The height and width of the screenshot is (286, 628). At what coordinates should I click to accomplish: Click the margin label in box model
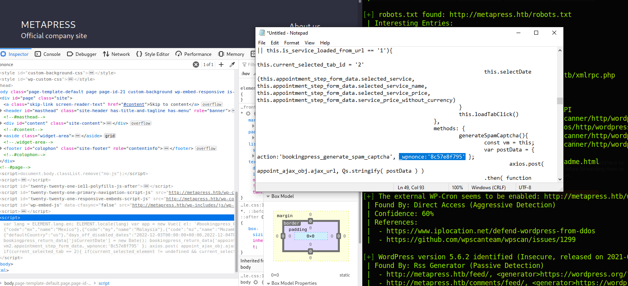click(285, 216)
